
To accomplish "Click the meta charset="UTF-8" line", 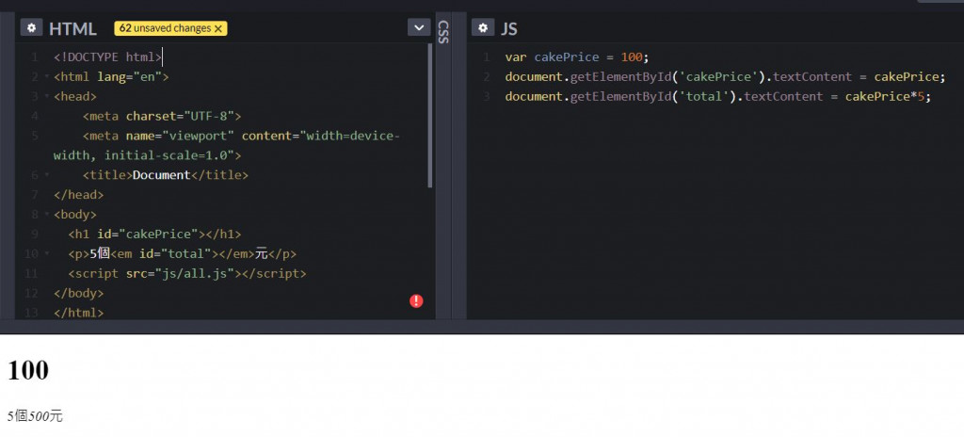I will [x=162, y=117].
